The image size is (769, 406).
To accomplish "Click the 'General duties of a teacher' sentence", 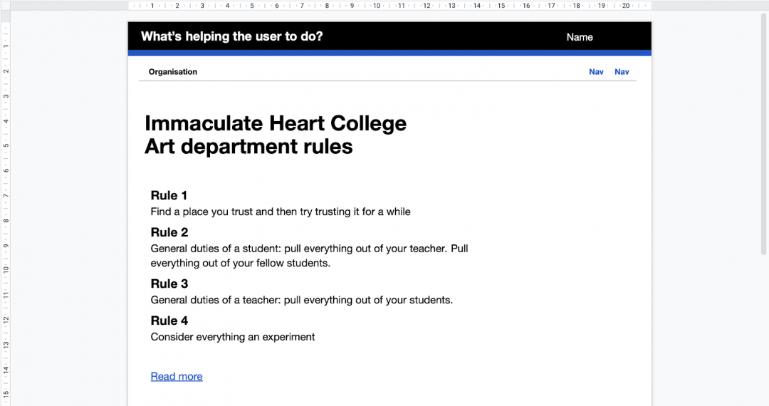I will 302,300.
